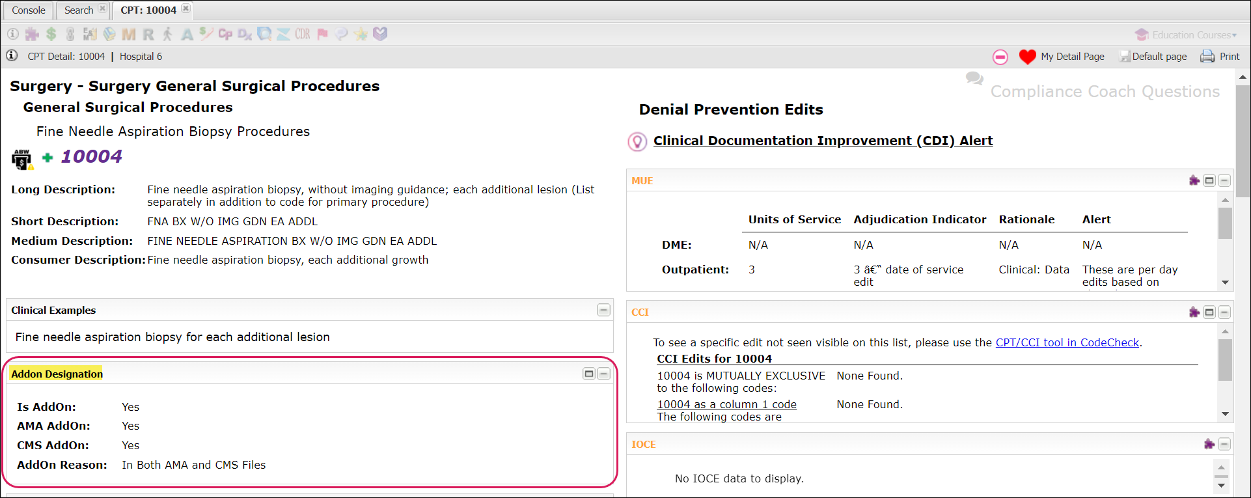Viewport: 1251px width, 498px height.
Task: Click the Dx diagnosis toolbar icon
Action: 245,34
